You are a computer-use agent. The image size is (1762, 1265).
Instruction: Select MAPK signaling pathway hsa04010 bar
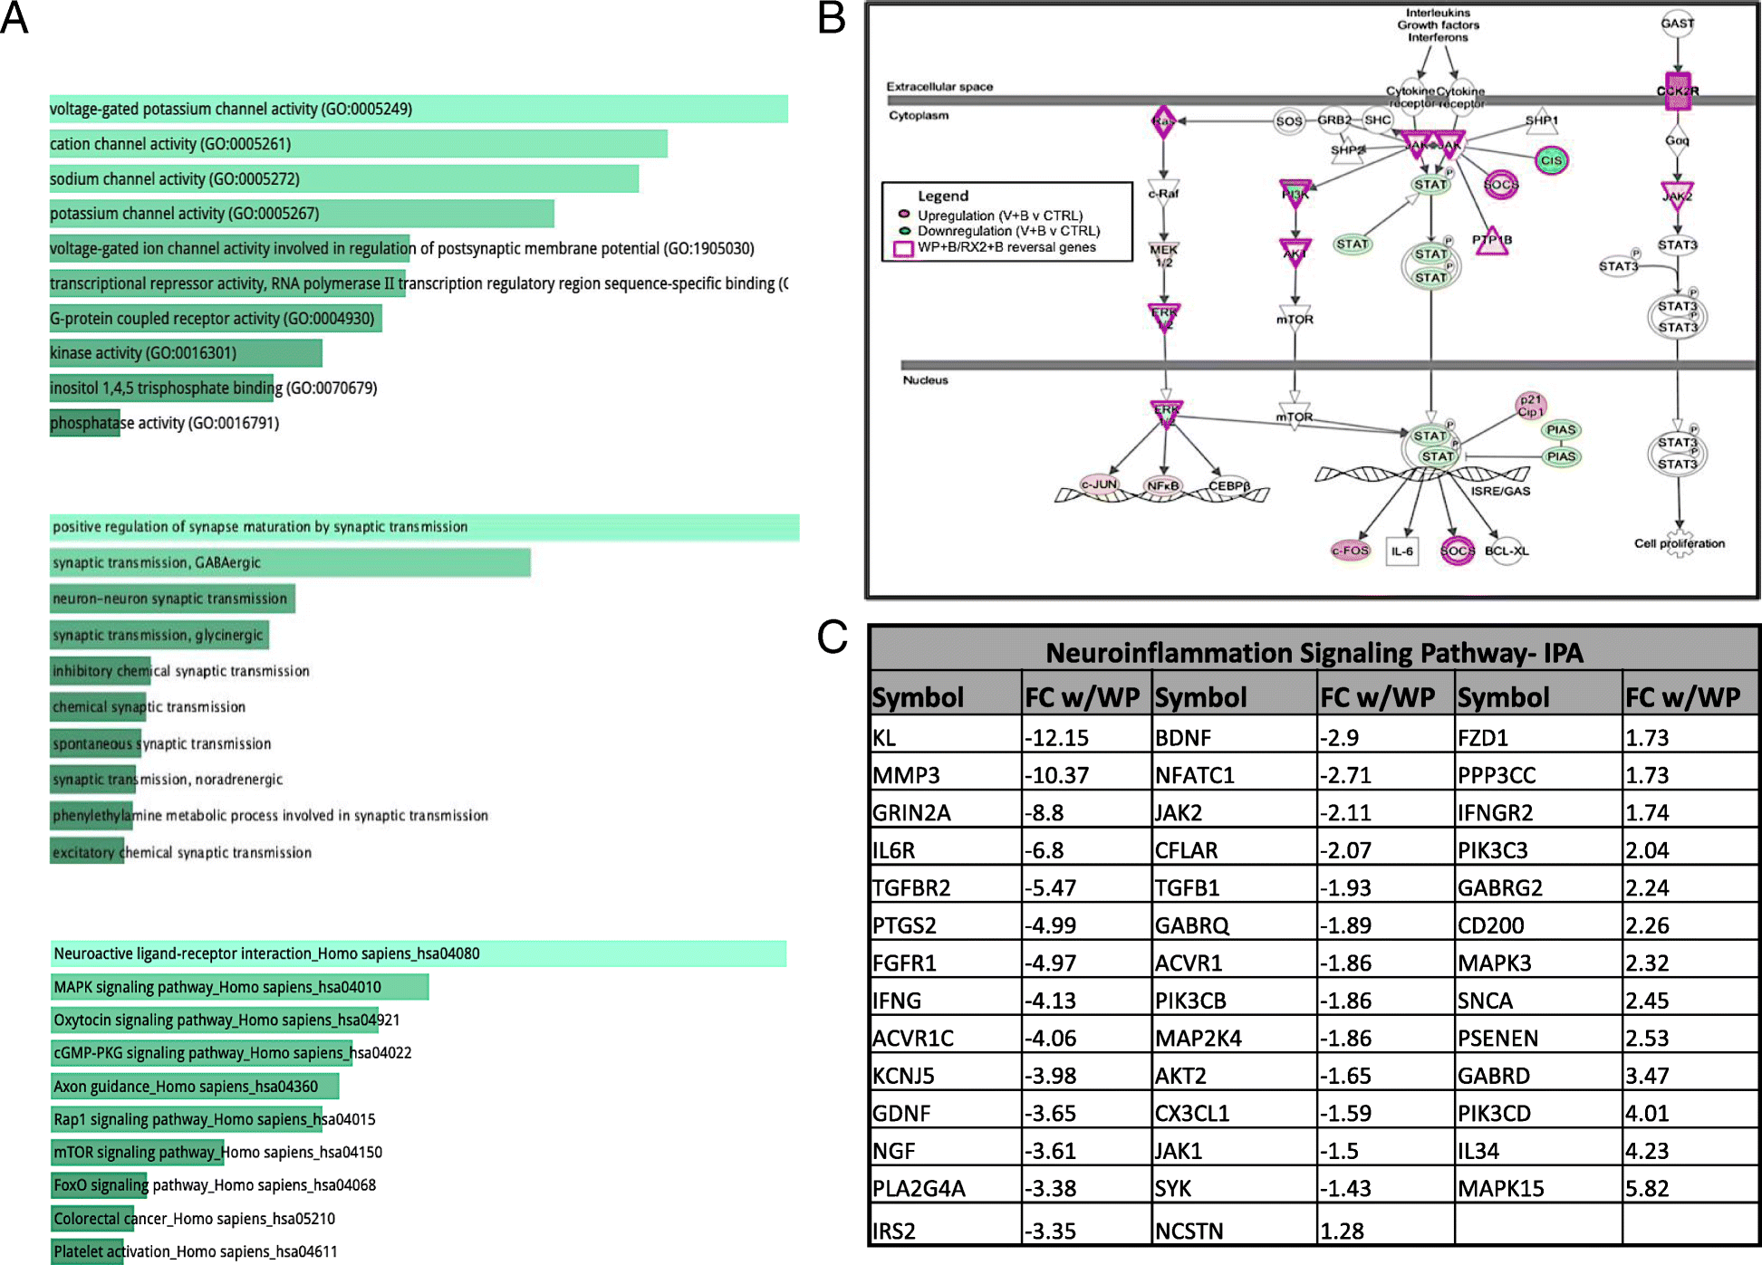(240, 987)
